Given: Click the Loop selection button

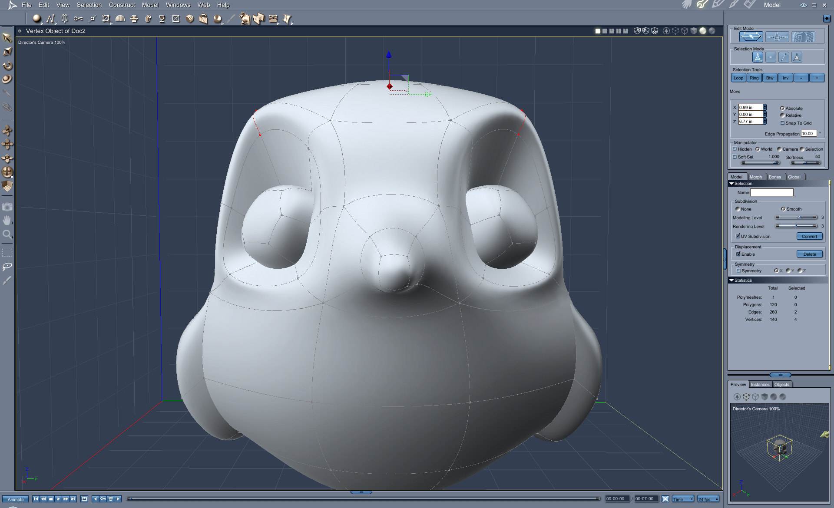Looking at the screenshot, I should point(738,78).
